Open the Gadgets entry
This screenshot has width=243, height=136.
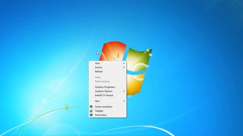pyautogui.click(x=108, y=111)
